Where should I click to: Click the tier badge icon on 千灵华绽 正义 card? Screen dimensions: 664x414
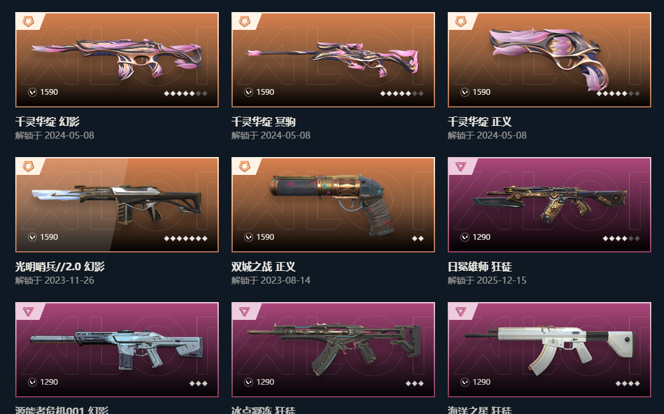461,21
